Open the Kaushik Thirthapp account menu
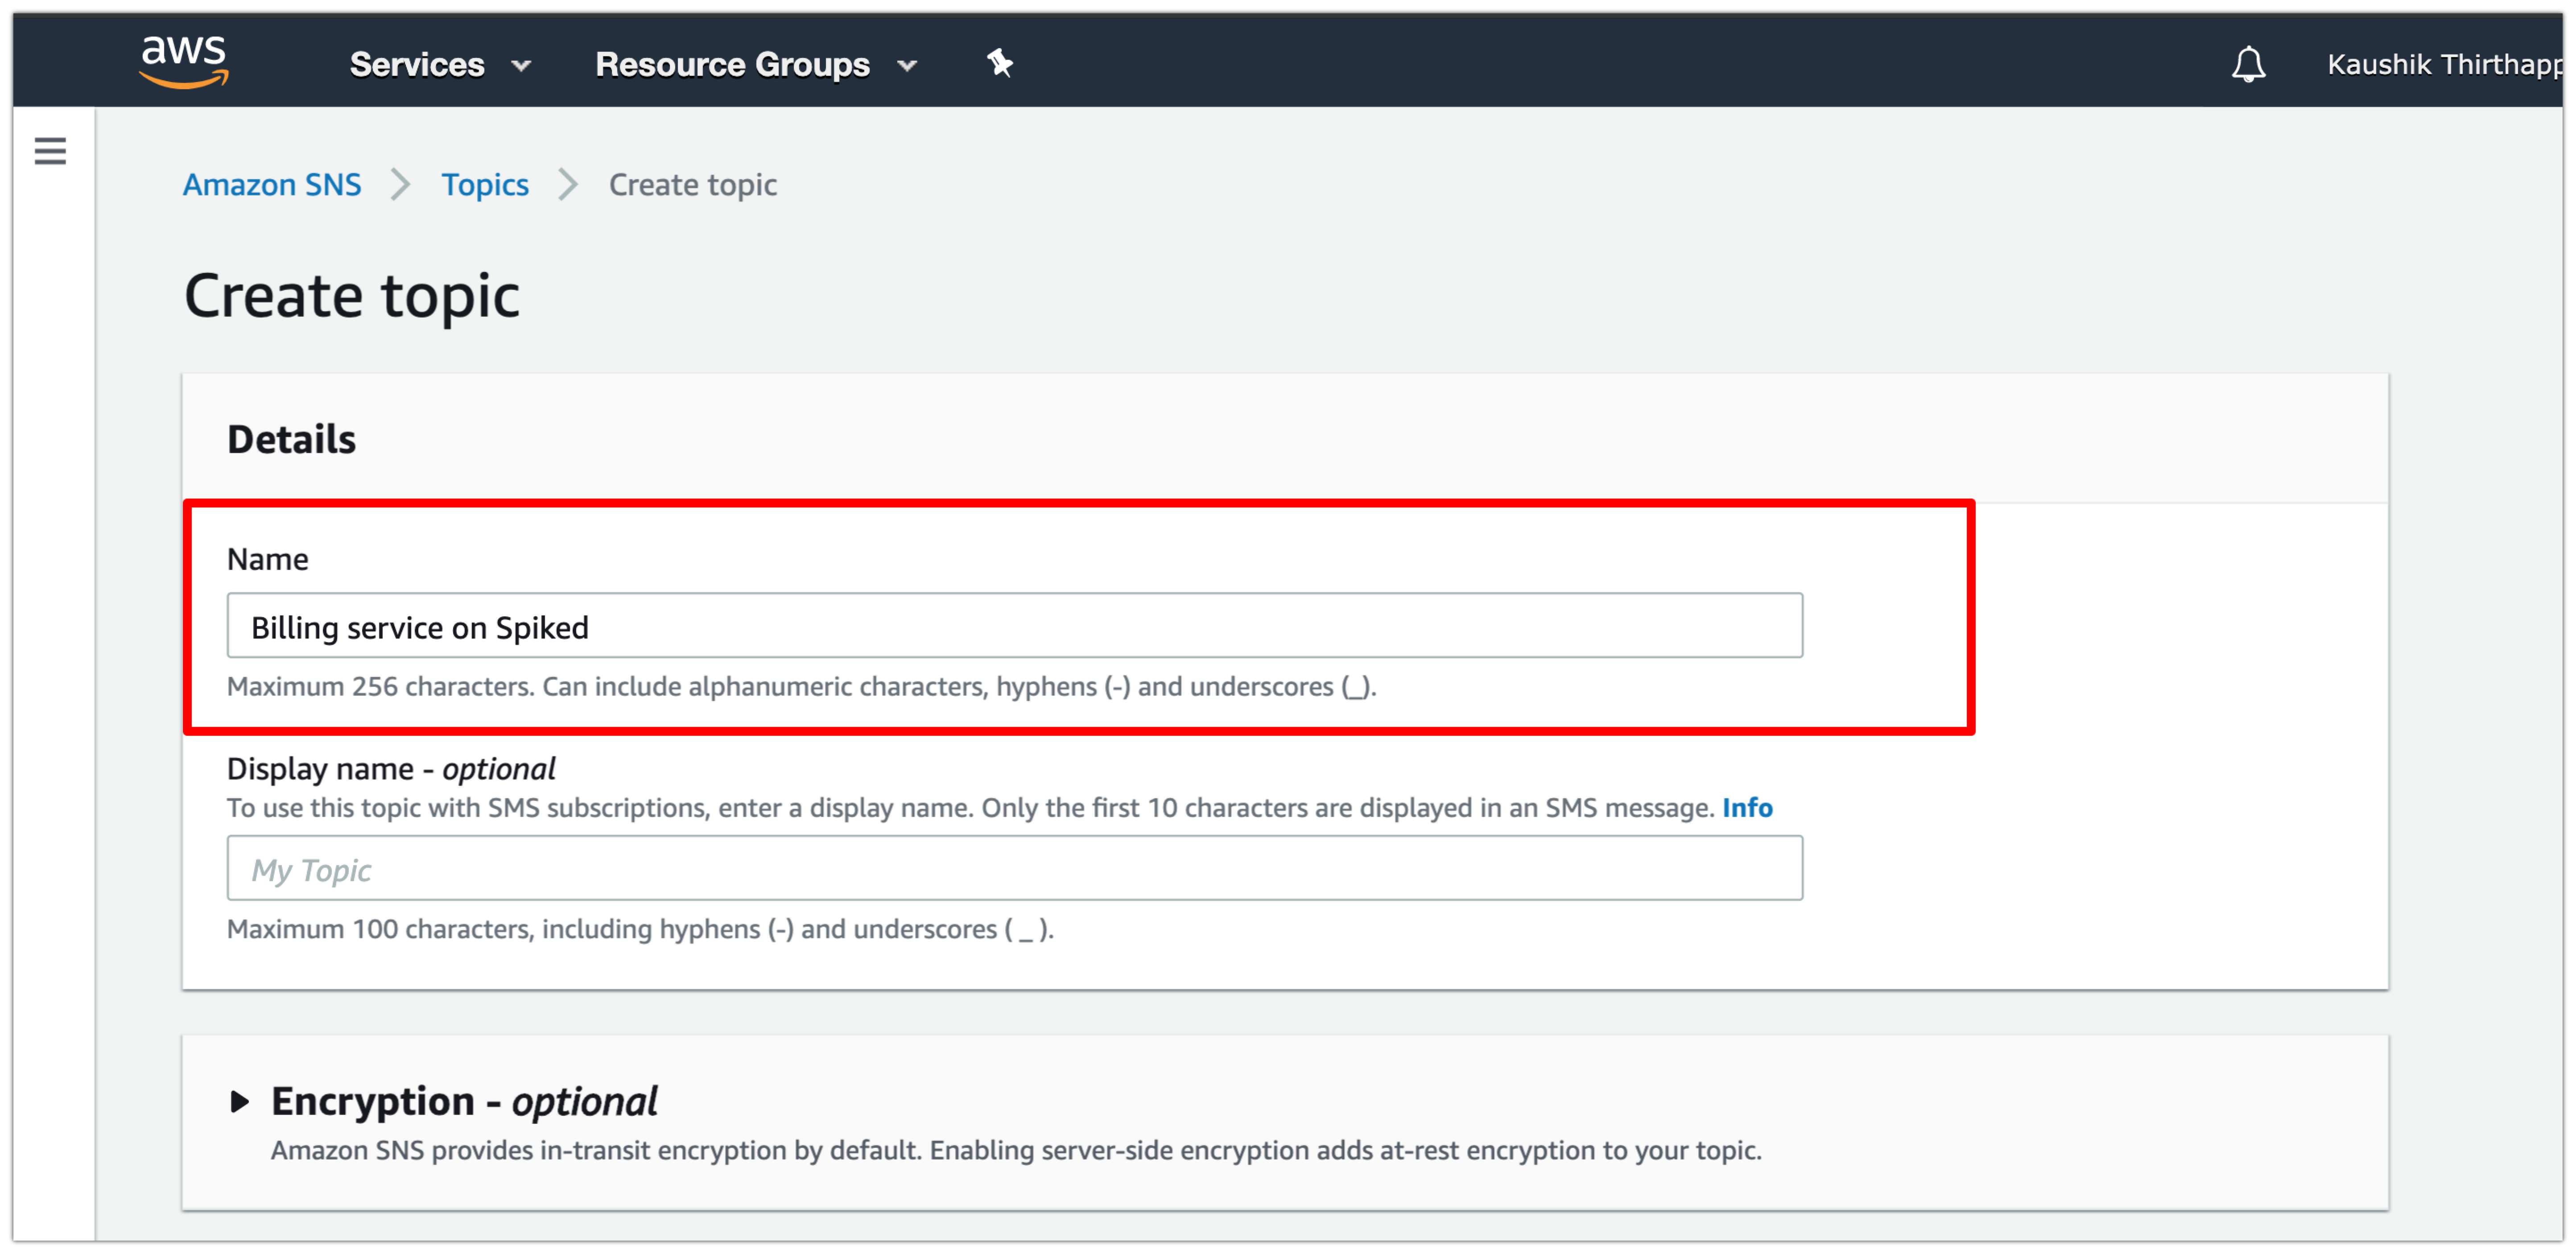The height and width of the screenshot is (1254, 2576). 2444,65
